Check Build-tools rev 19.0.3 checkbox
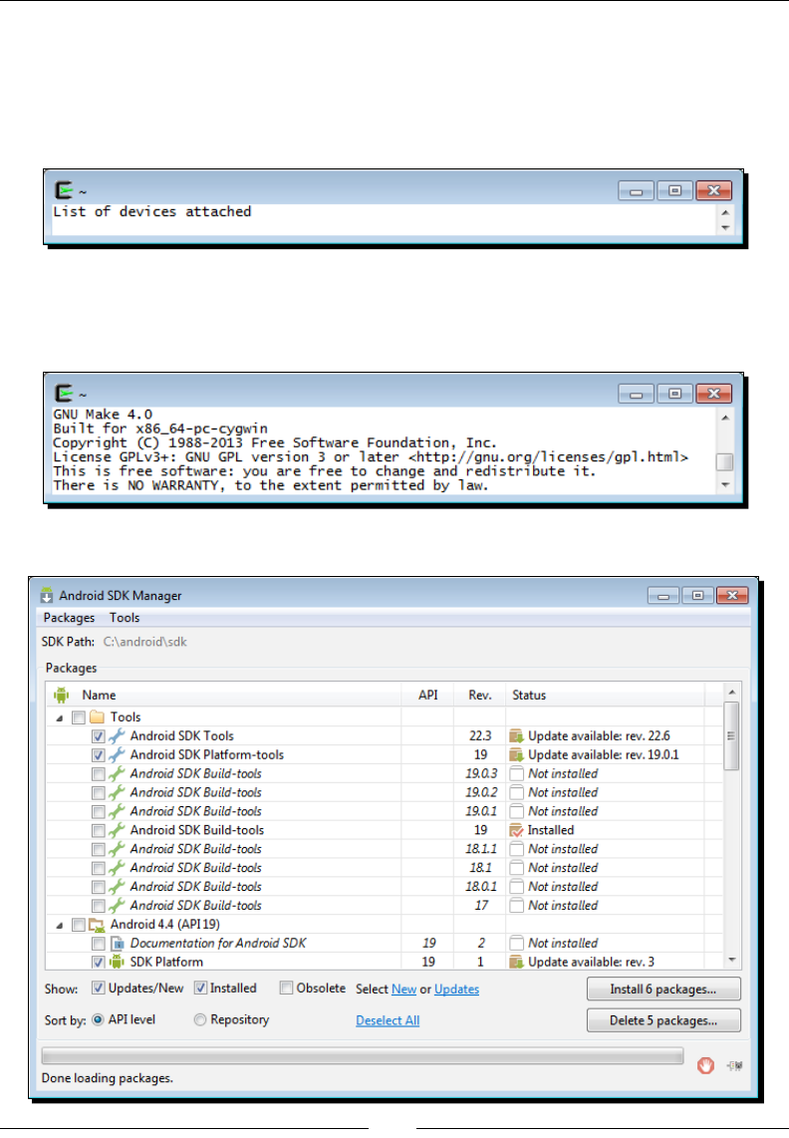This screenshot has width=789, height=1138. [98, 773]
